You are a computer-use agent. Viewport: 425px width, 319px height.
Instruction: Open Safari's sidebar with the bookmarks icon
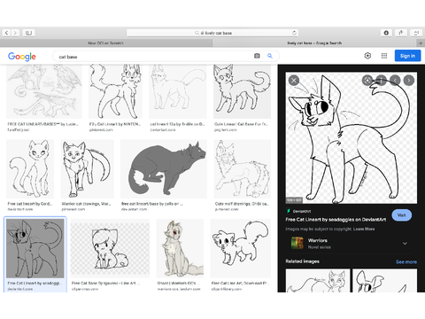point(28,33)
